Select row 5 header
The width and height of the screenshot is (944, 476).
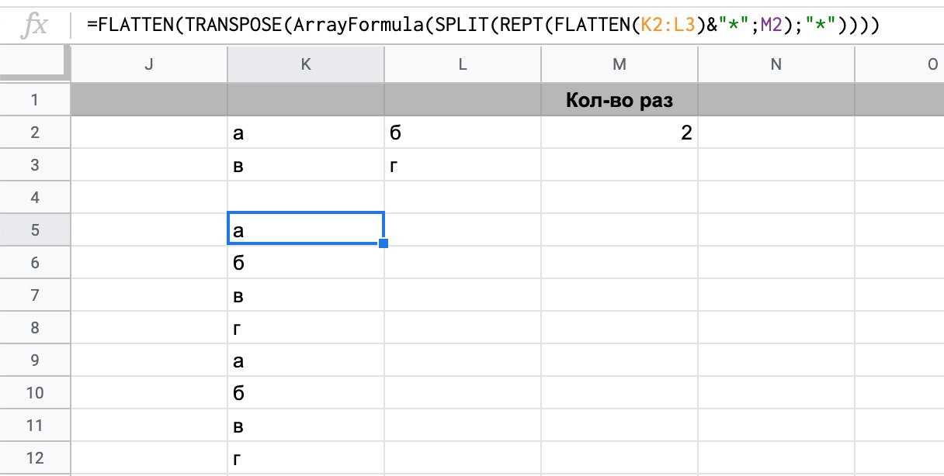(x=35, y=230)
